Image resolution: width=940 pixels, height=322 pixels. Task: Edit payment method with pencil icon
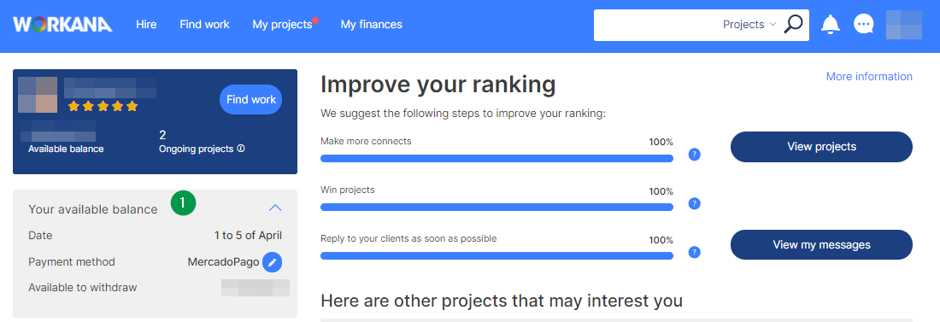pyautogui.click(x=272, y=262)
